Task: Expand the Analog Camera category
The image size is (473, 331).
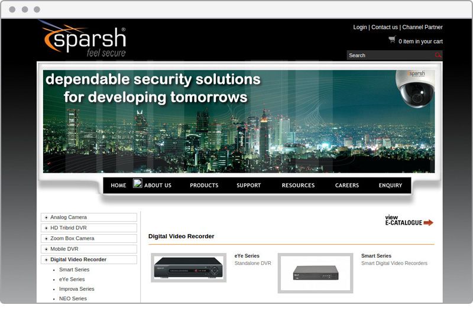Action: 89,218
